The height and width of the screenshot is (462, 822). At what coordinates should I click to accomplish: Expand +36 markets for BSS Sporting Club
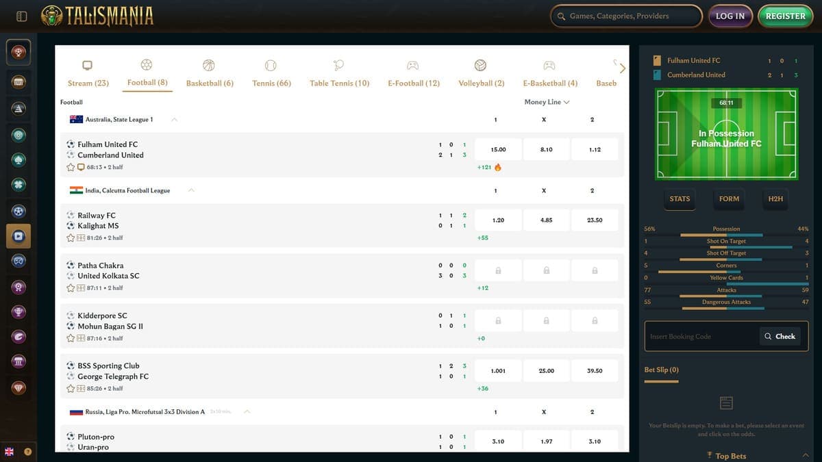[482, 388]
